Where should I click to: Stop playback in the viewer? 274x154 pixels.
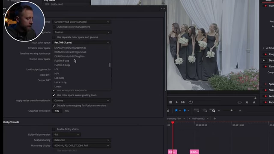[170, 102]
